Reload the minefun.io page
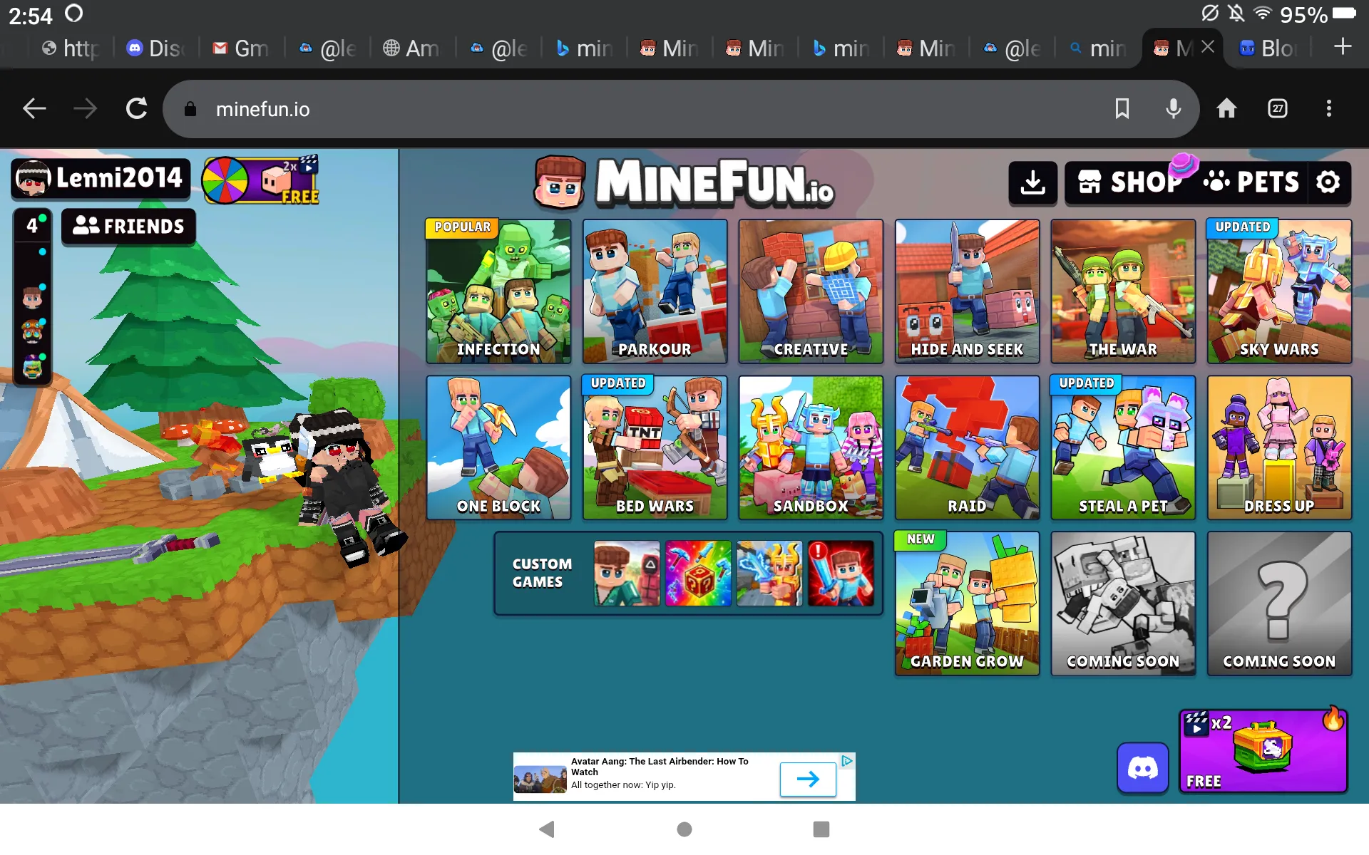 [137, 109]
